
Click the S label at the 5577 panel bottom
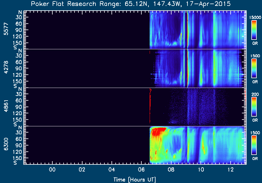(x=15, y=47)
